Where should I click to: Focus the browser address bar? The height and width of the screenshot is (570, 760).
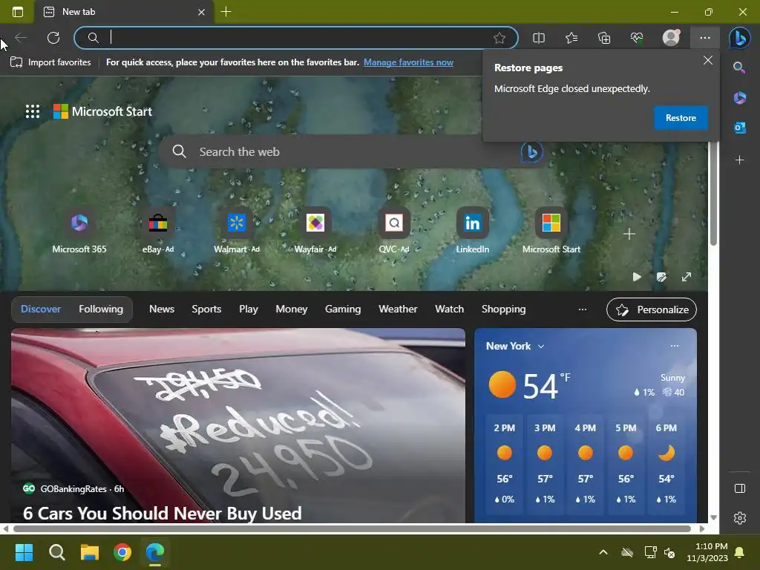(295, 38)
